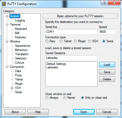Image resolution: width=122 pixels, height=118 pixels.
Task: Open the Translation settings category
Action: tap(22, 54)
